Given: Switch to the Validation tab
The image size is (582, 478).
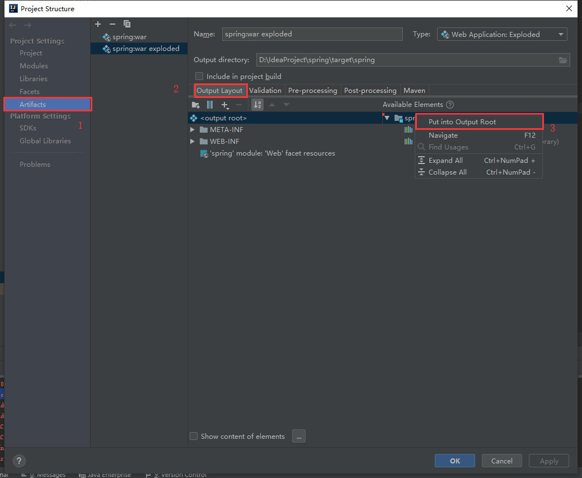Looking at the screenshot, I should 265,91.
